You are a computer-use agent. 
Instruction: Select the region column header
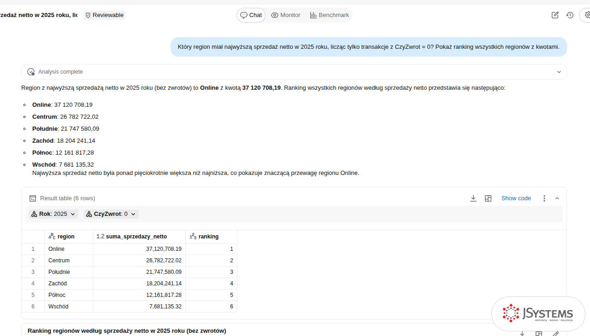[x=69, y=237]
